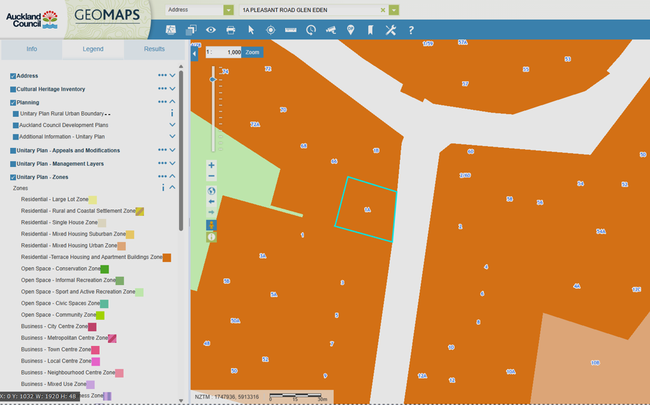Select the ruler measure tool
Image resolution: width=650 pixels, height=405 pixels.
pos(291,30)
